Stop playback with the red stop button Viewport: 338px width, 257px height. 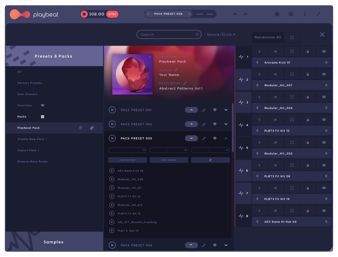point(84,14)
